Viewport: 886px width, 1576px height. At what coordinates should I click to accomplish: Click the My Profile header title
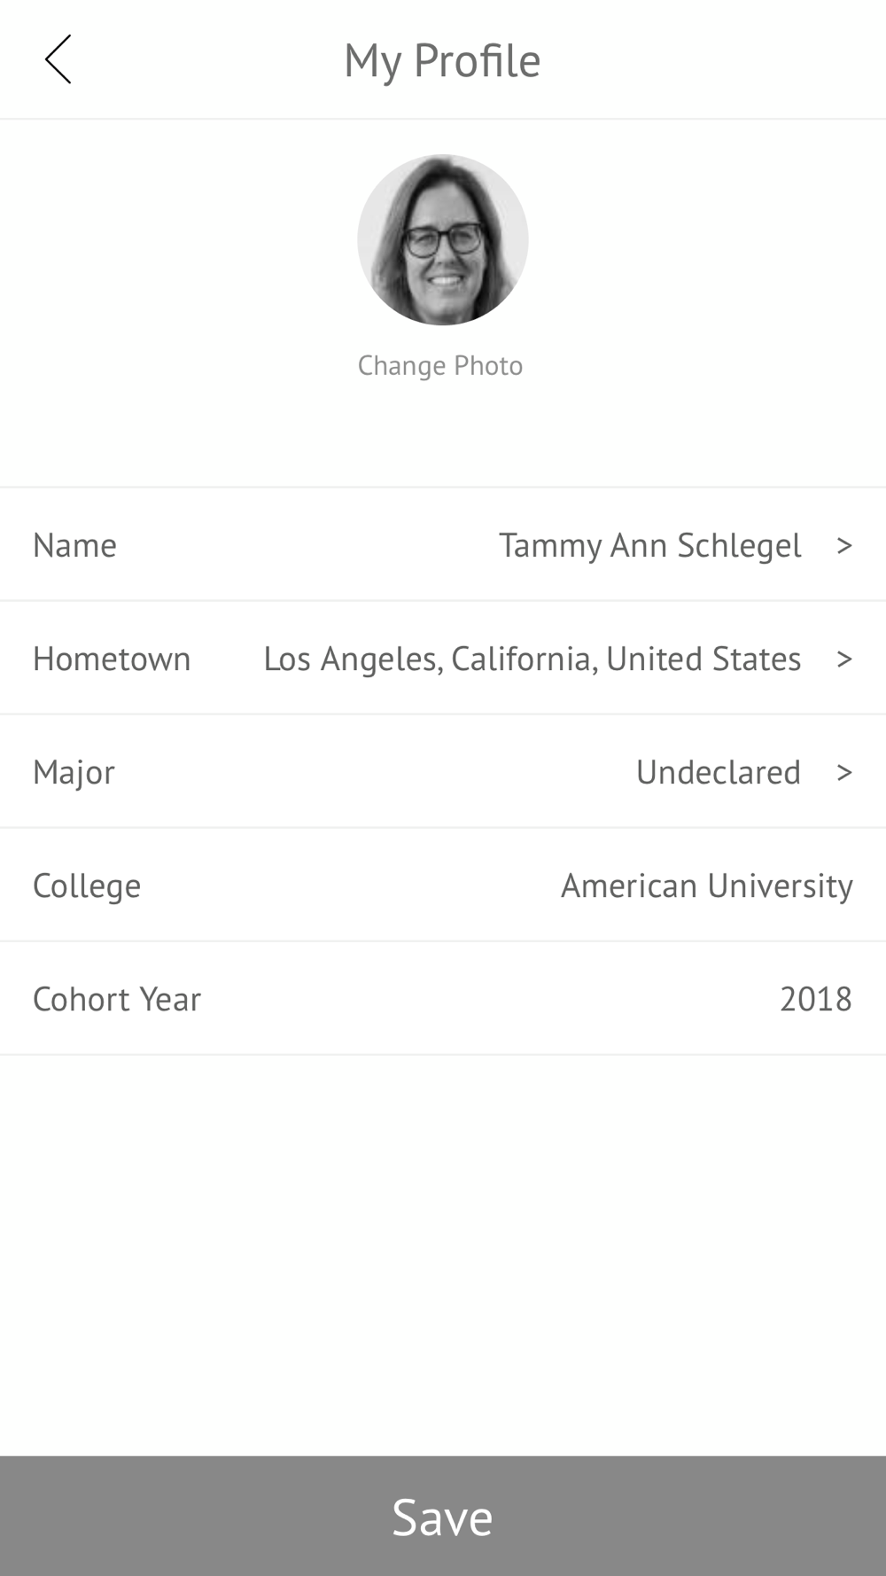[x=442, y=60]
